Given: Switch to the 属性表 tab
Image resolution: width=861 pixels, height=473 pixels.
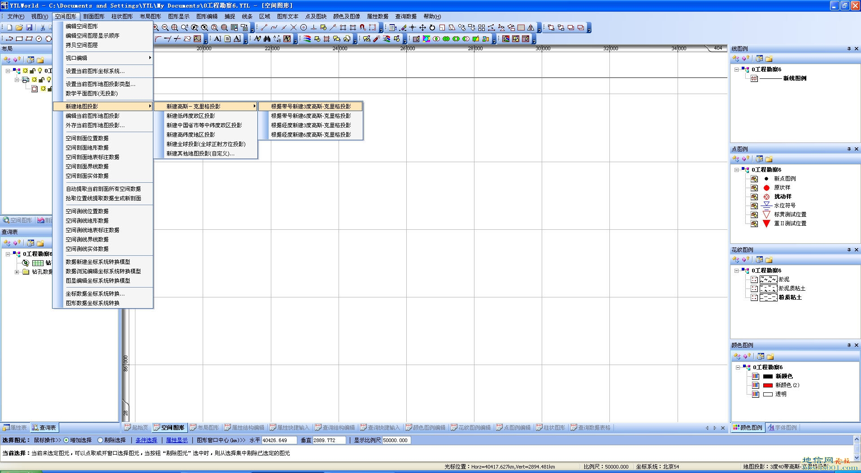Looking at the screenshot, I should [x=15, y=428].
